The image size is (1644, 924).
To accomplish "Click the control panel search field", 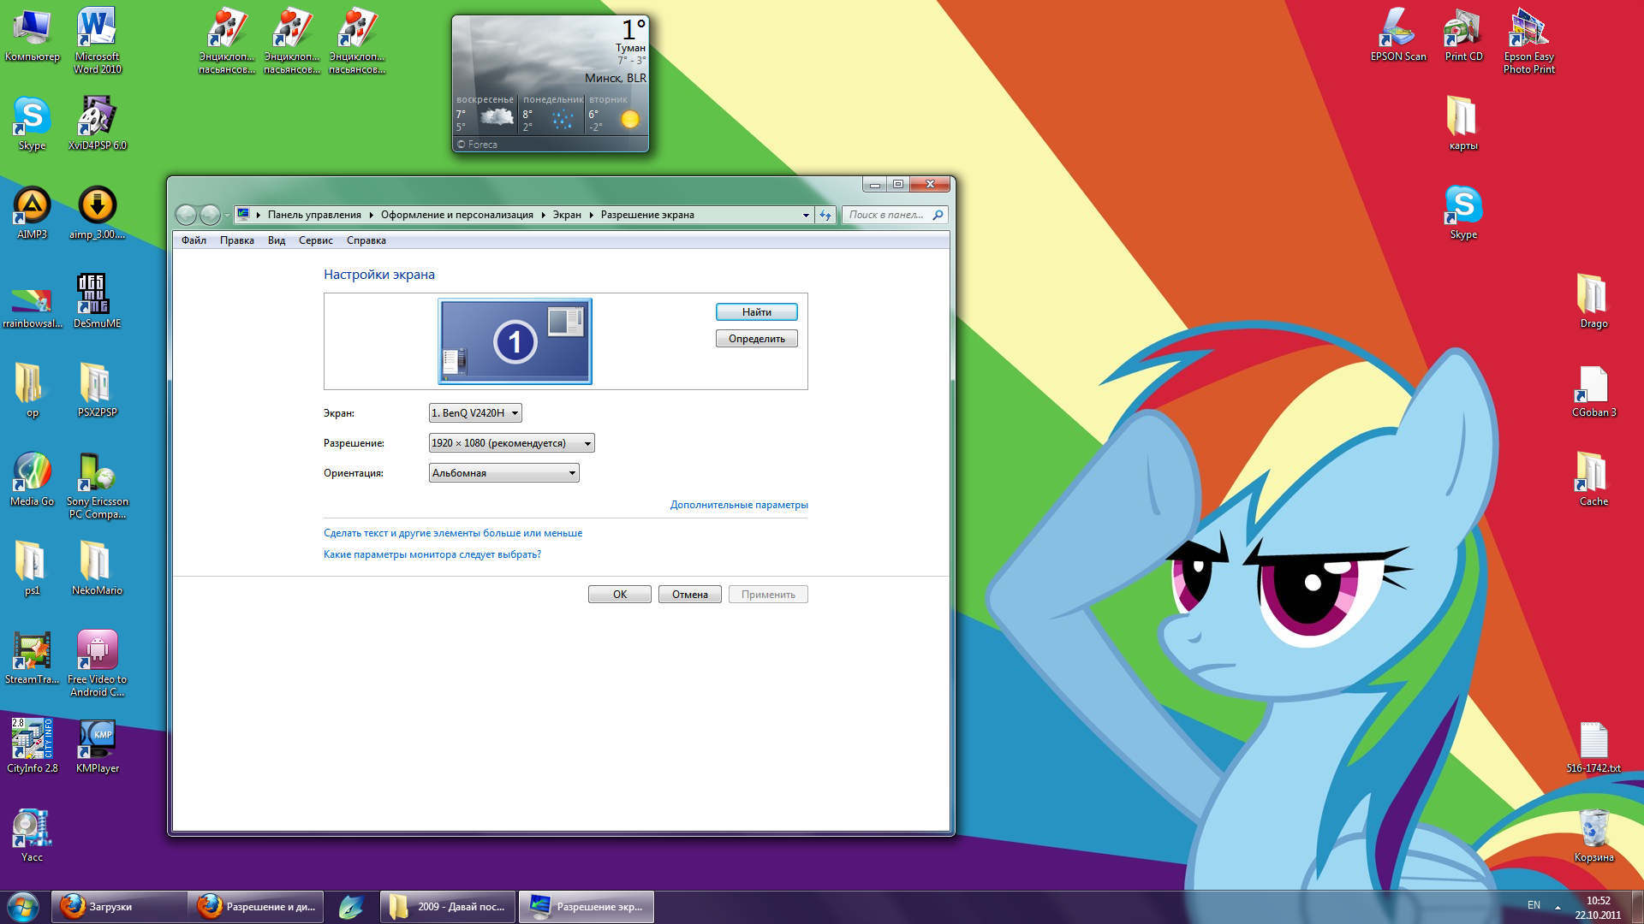I will (888, 215).
